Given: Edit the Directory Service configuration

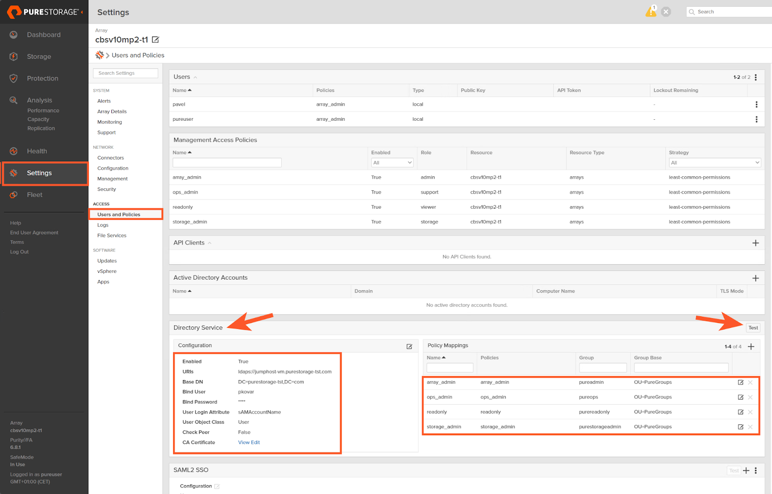Looking at the screenshot, I should (409, 346).
